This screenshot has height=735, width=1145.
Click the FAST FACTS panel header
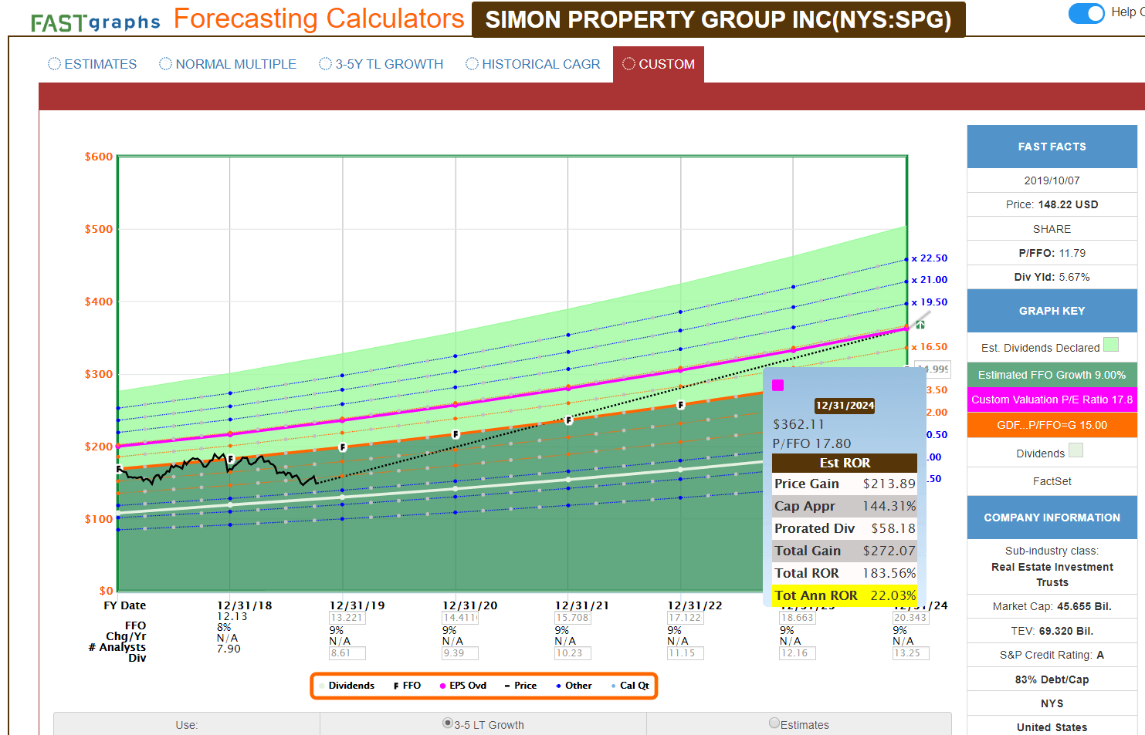tap(1052, 147)
